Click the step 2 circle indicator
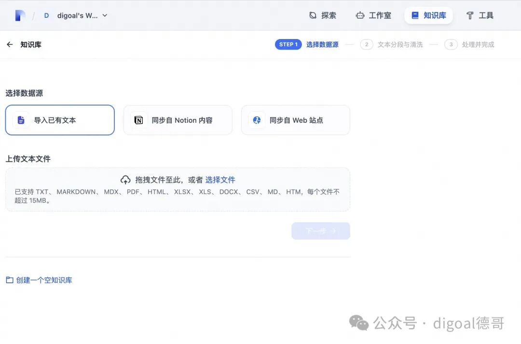521x344 pixels. (x=367, y=44)
